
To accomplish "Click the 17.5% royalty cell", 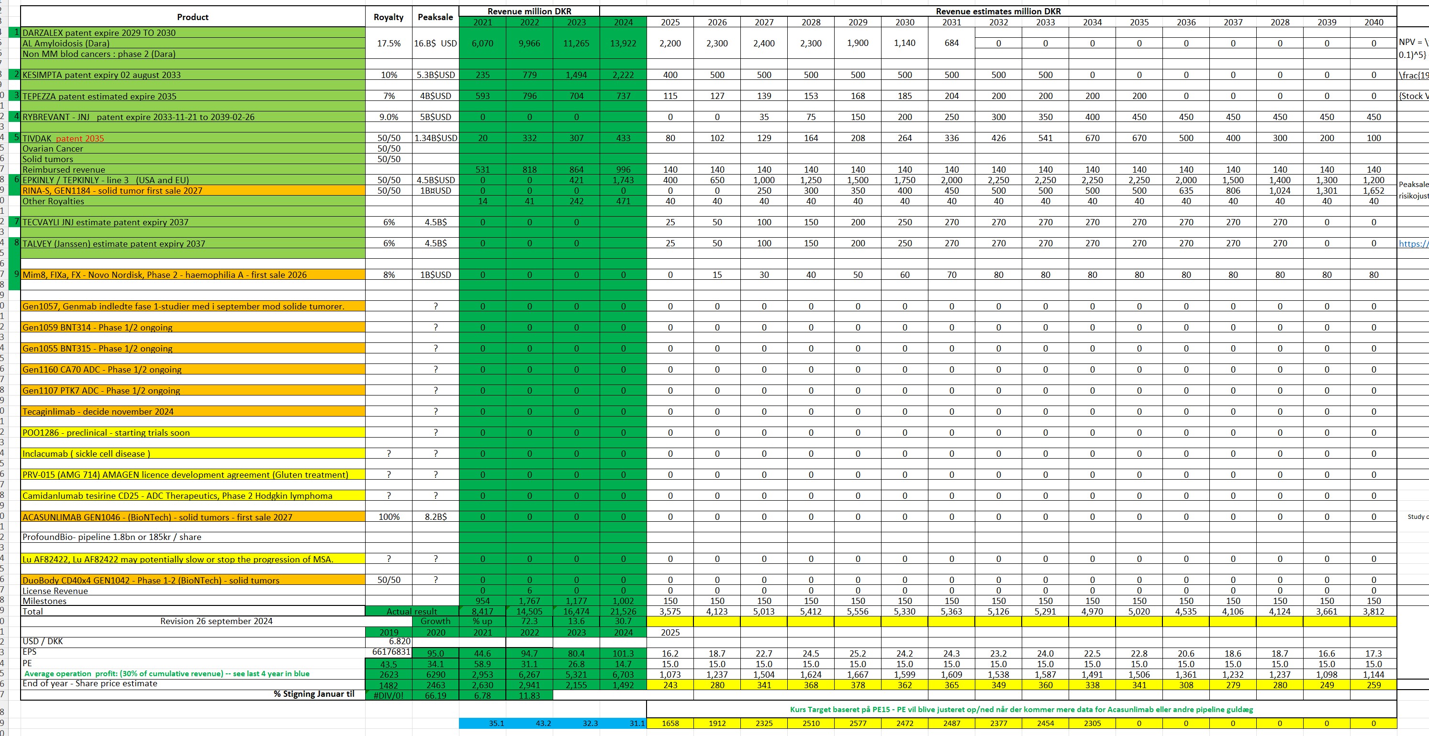I will [x=388, y=43].
